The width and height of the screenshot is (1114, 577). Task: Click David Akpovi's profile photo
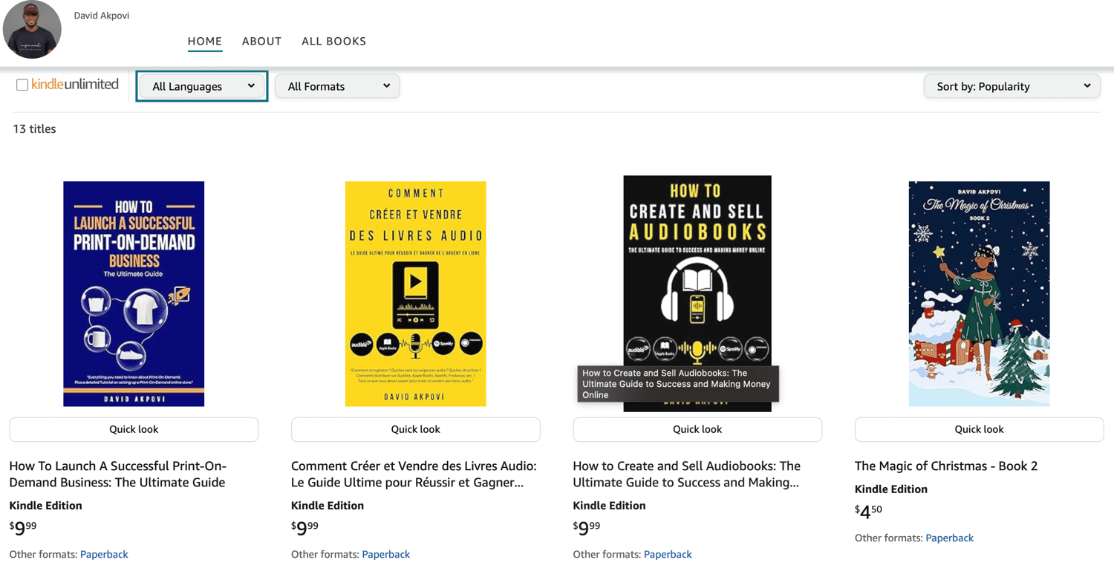32,30
